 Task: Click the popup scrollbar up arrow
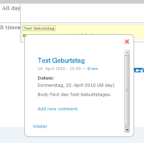click(127, 52)
